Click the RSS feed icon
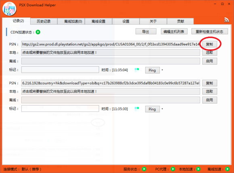Screen dimensions: 234x173 pos(227,20)
